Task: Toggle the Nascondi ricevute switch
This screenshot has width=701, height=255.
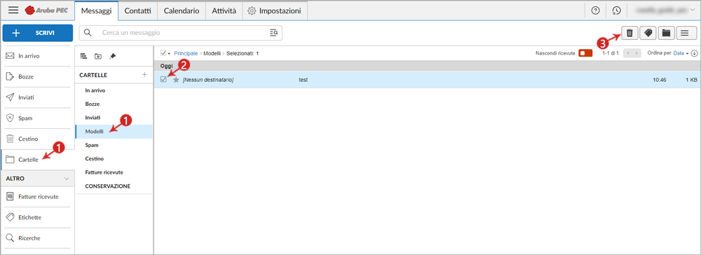Action: (585, 53)
